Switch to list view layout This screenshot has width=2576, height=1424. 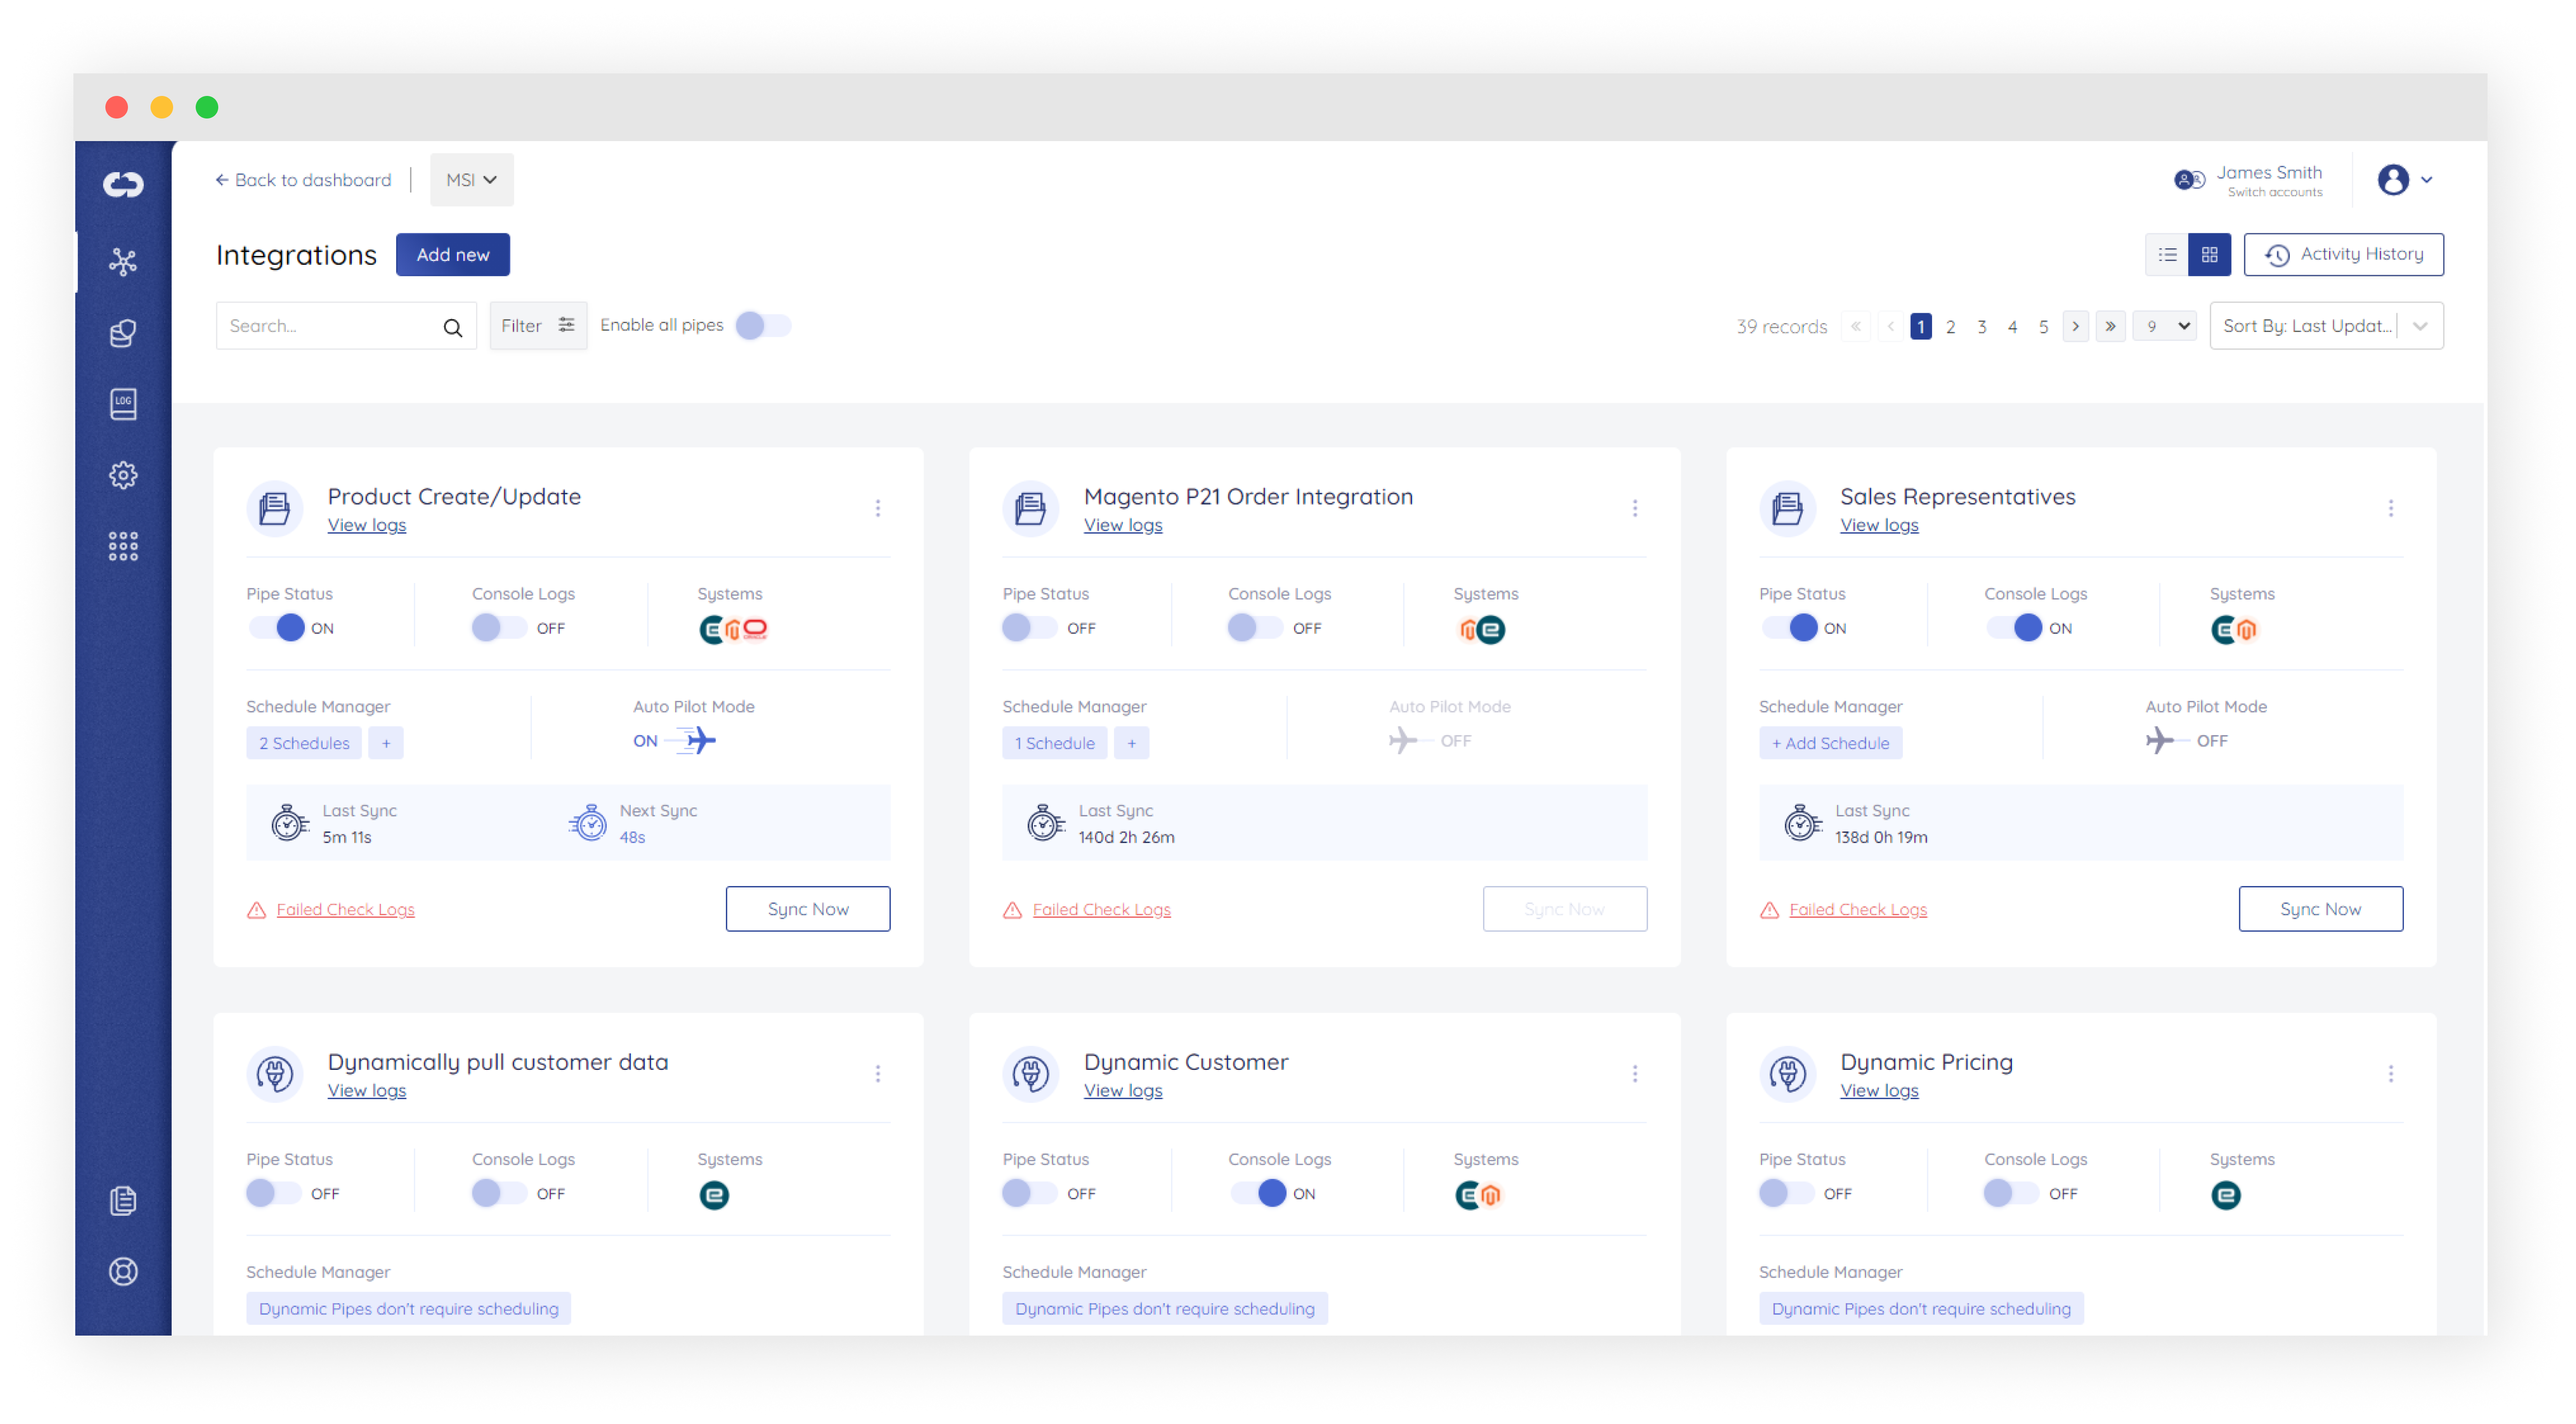point(2167,255)
